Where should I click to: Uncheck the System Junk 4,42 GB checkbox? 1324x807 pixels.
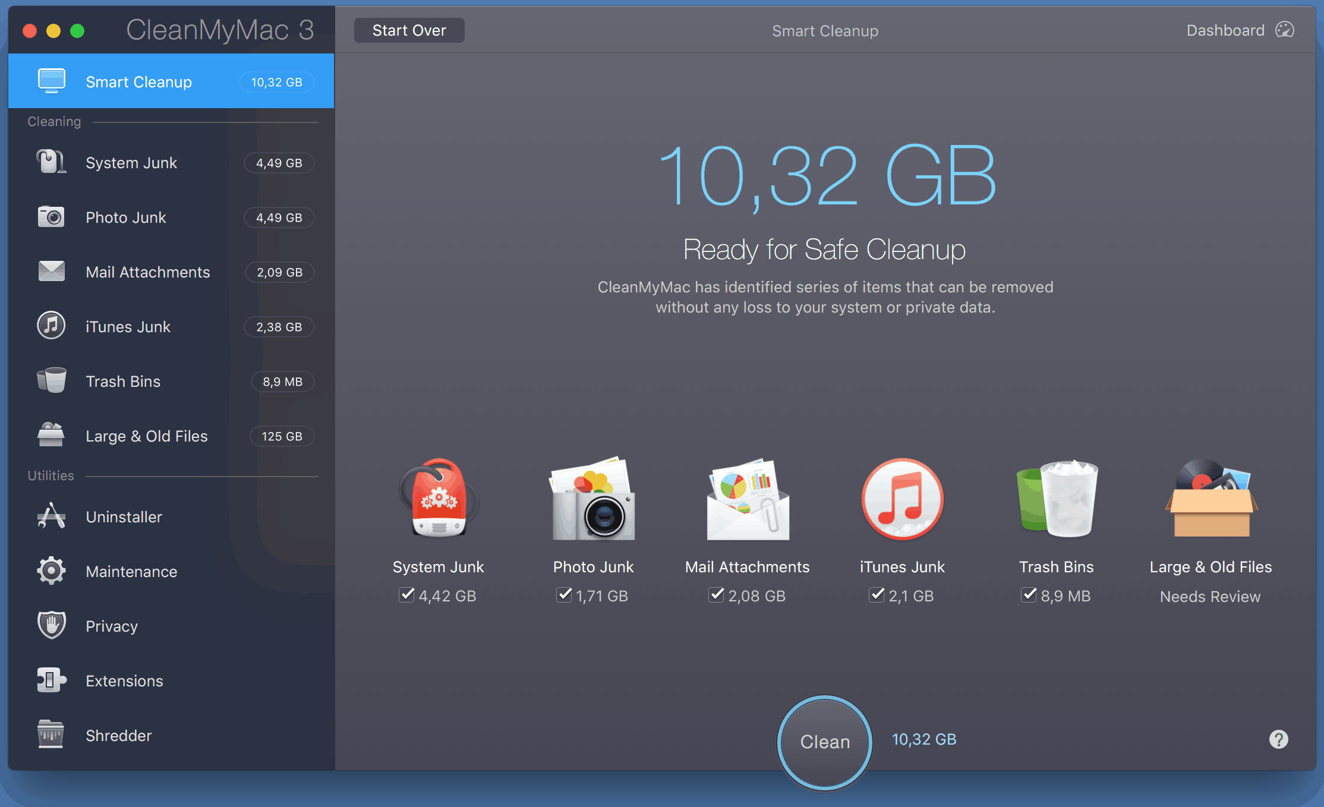406,595
